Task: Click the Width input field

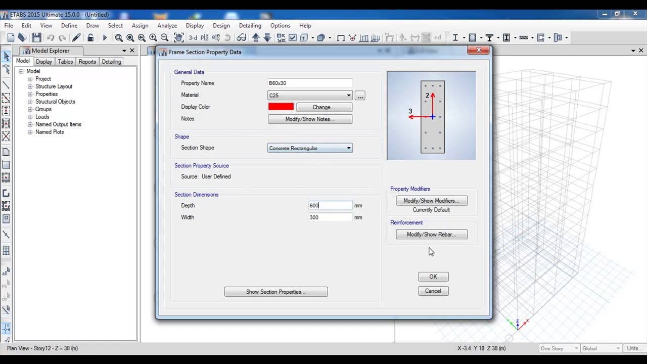Action: 331,217
